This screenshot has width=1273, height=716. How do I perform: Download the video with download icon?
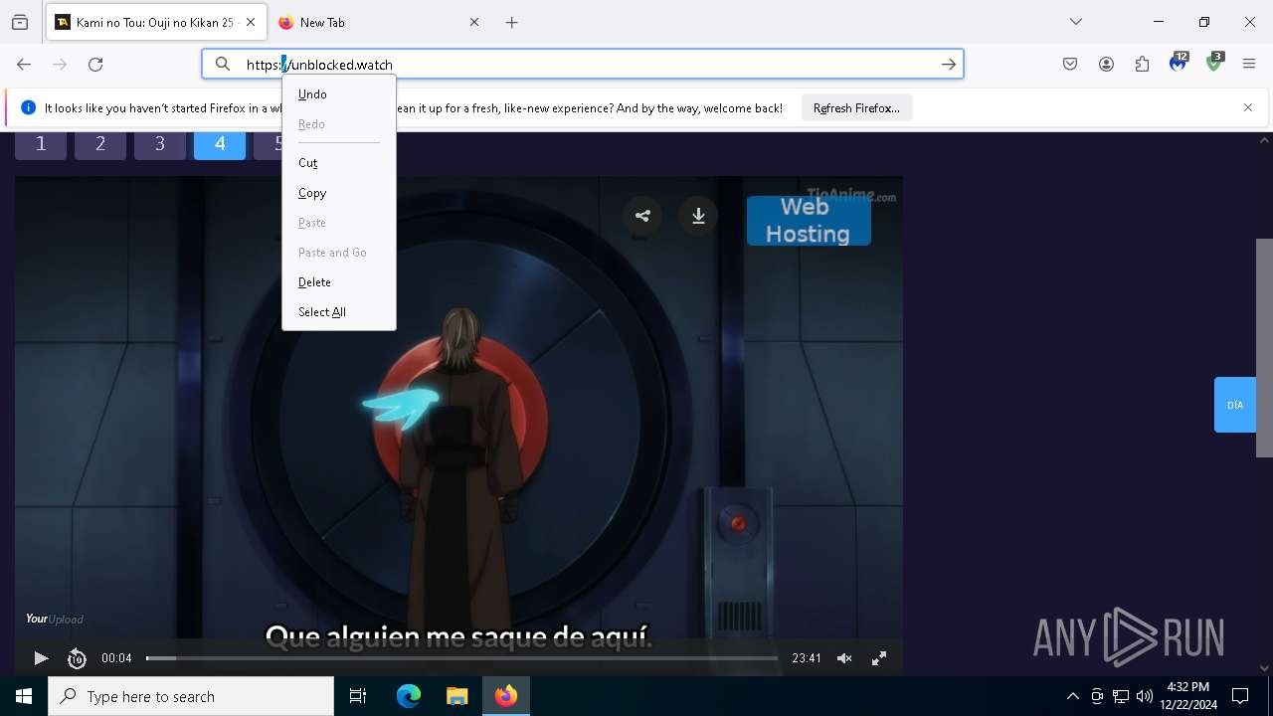tap(698, 216)
